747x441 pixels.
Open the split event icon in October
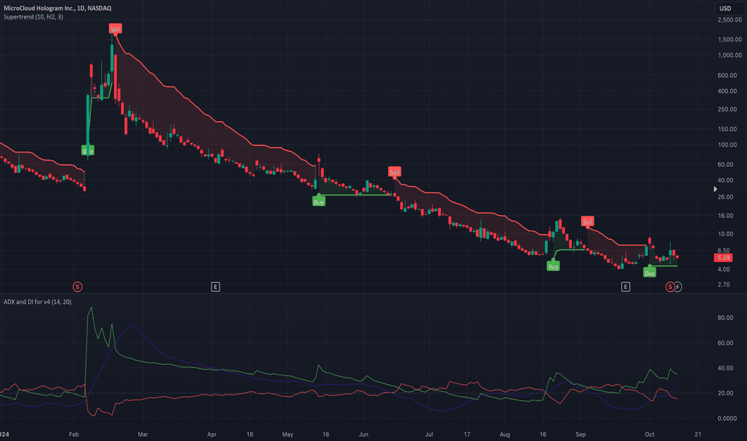(670, 286)
